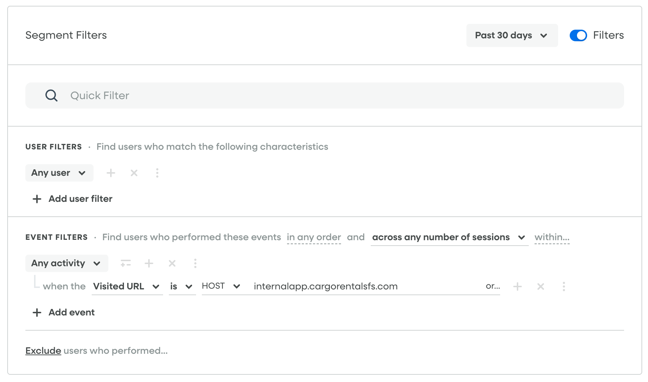
Task: Click Add user filter button
Action: (x=73, y=199)
